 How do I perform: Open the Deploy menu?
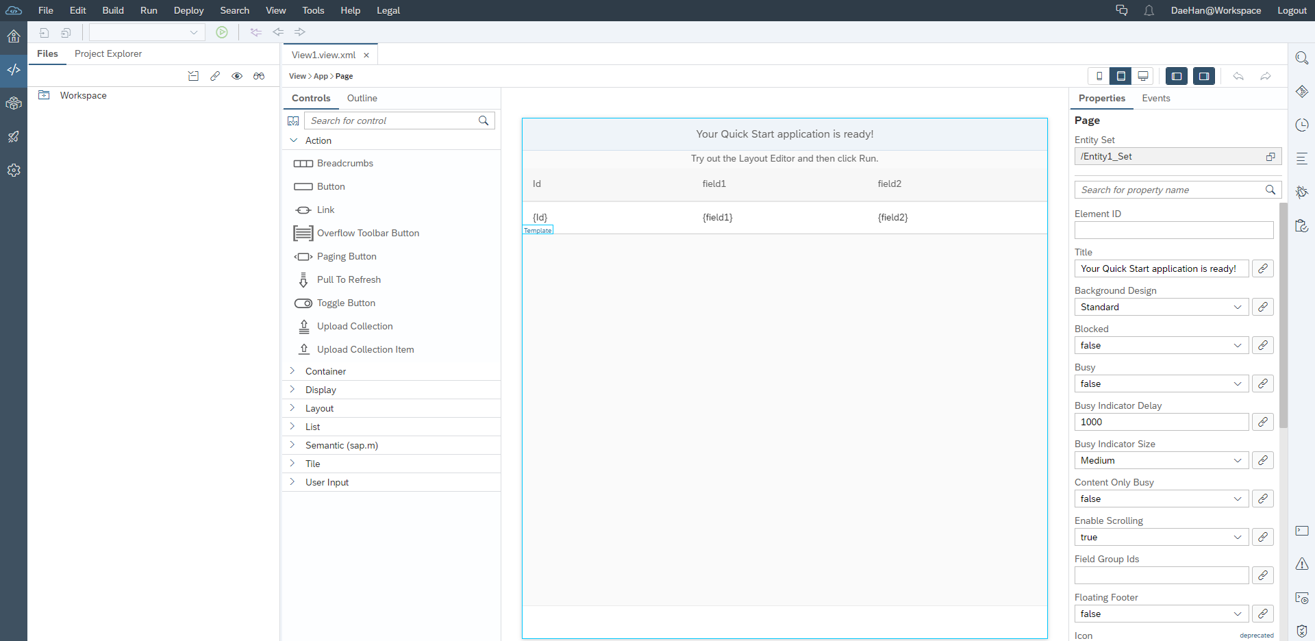click(189, 10)
